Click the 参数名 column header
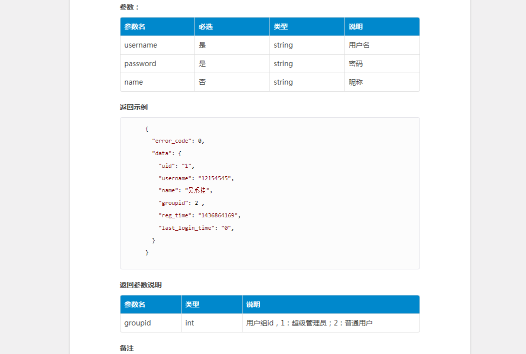526x354 pixels. pyautogui.click(x=135, y=27)
